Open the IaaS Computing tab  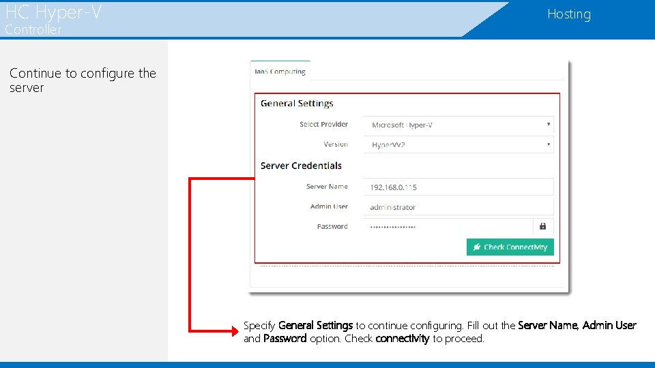tap(280, 72)
